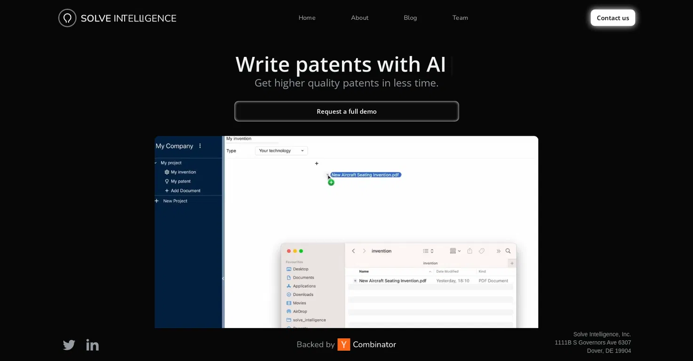Click the New Project label
Screen dimensions: 693x361
175,201
